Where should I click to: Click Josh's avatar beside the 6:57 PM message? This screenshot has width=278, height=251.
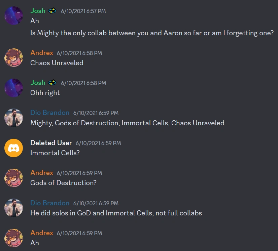(14, 15)
